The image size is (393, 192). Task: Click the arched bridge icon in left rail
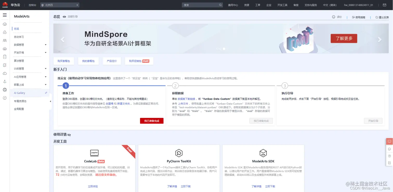point(5,40)
